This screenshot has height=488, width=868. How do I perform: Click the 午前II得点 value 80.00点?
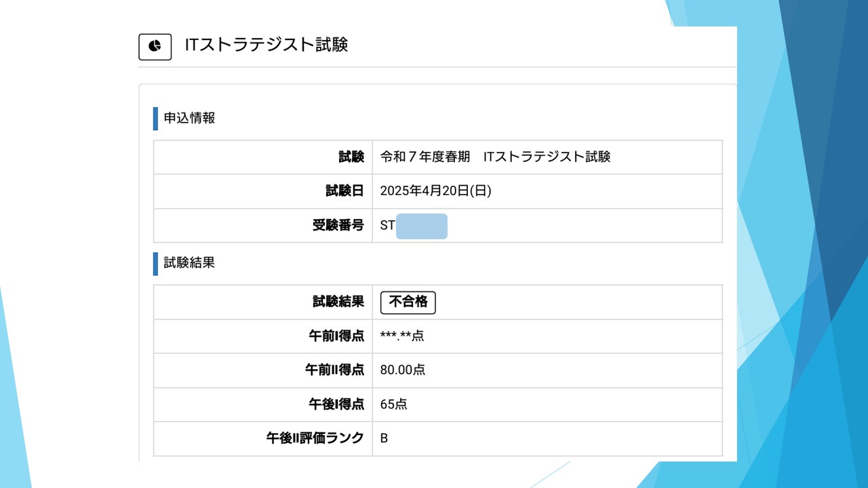click(403, 370)
